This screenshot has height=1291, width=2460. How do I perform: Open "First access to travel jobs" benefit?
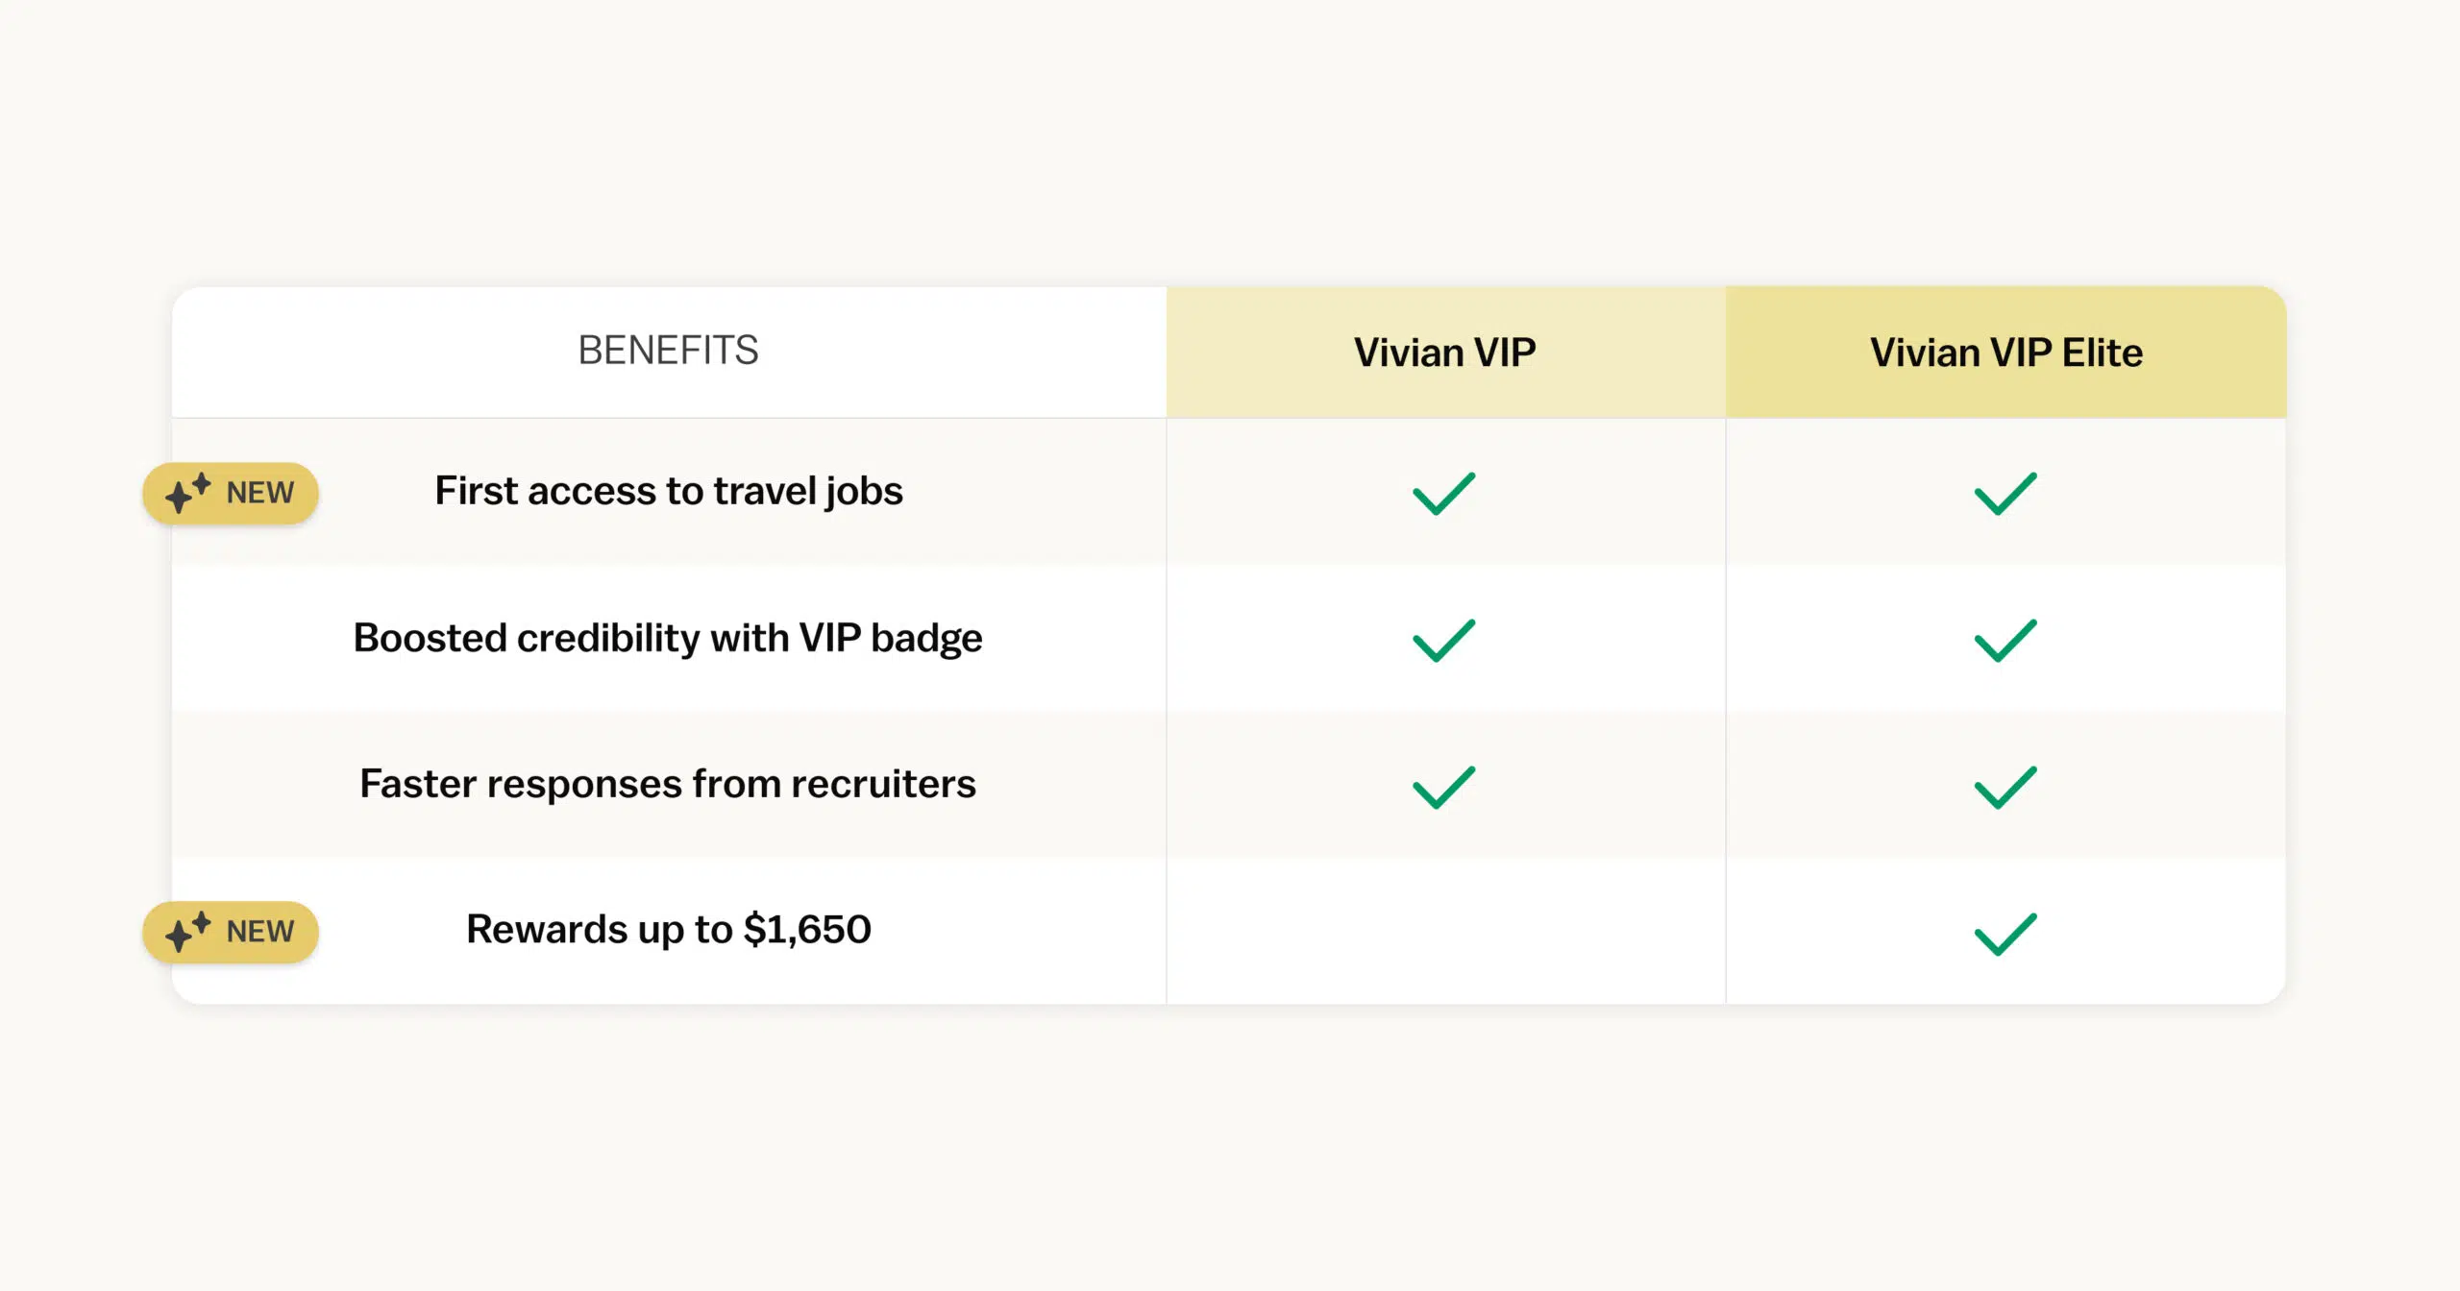669,491
